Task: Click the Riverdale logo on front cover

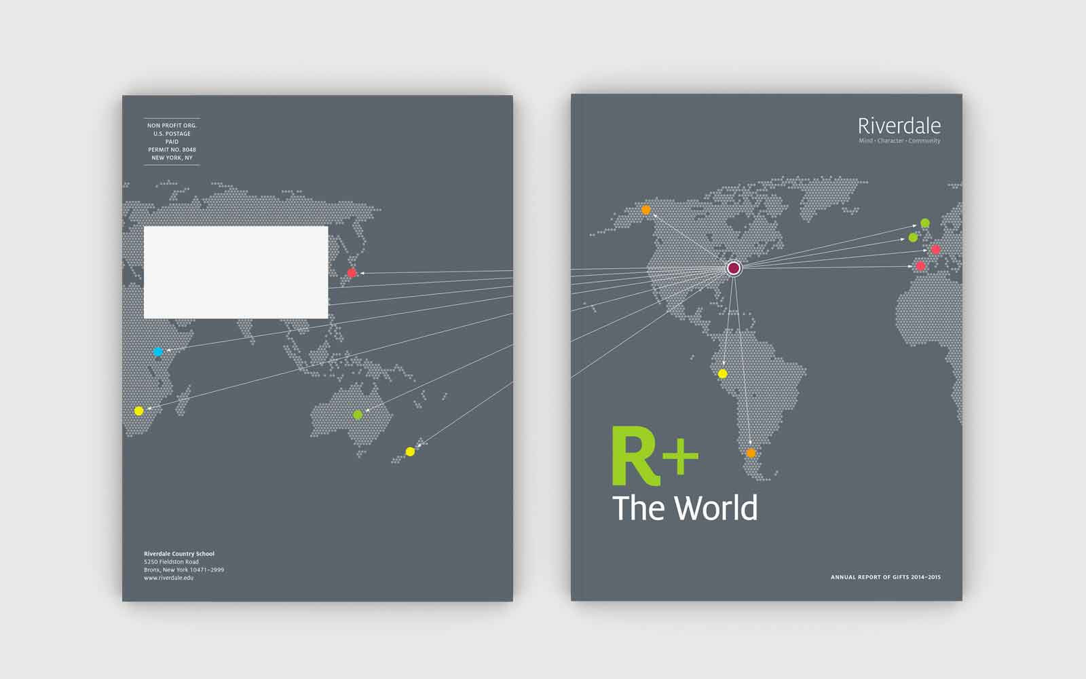Action: click(899, 126)
